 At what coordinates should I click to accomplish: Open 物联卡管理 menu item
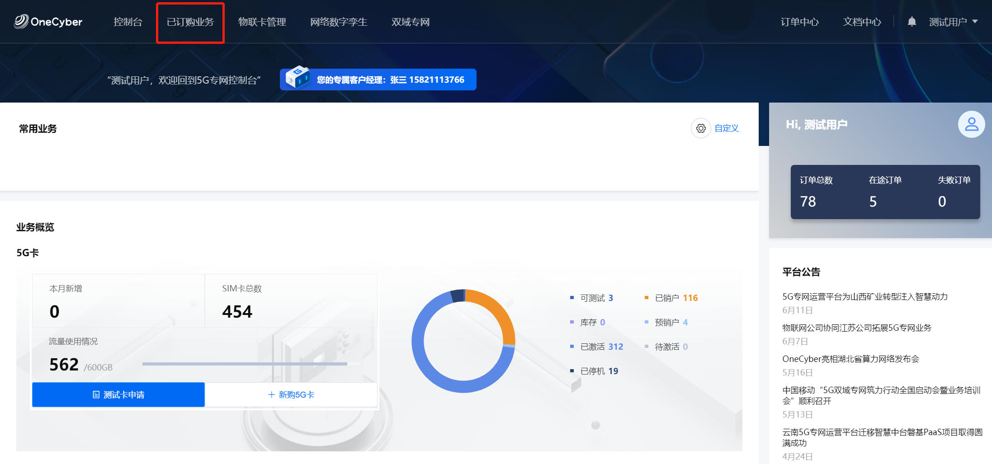pos(262,22)
